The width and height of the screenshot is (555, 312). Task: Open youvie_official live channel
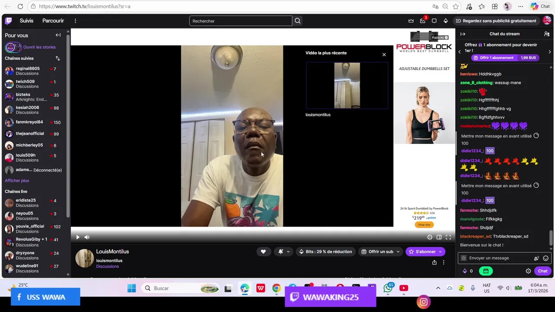(33, 229)
